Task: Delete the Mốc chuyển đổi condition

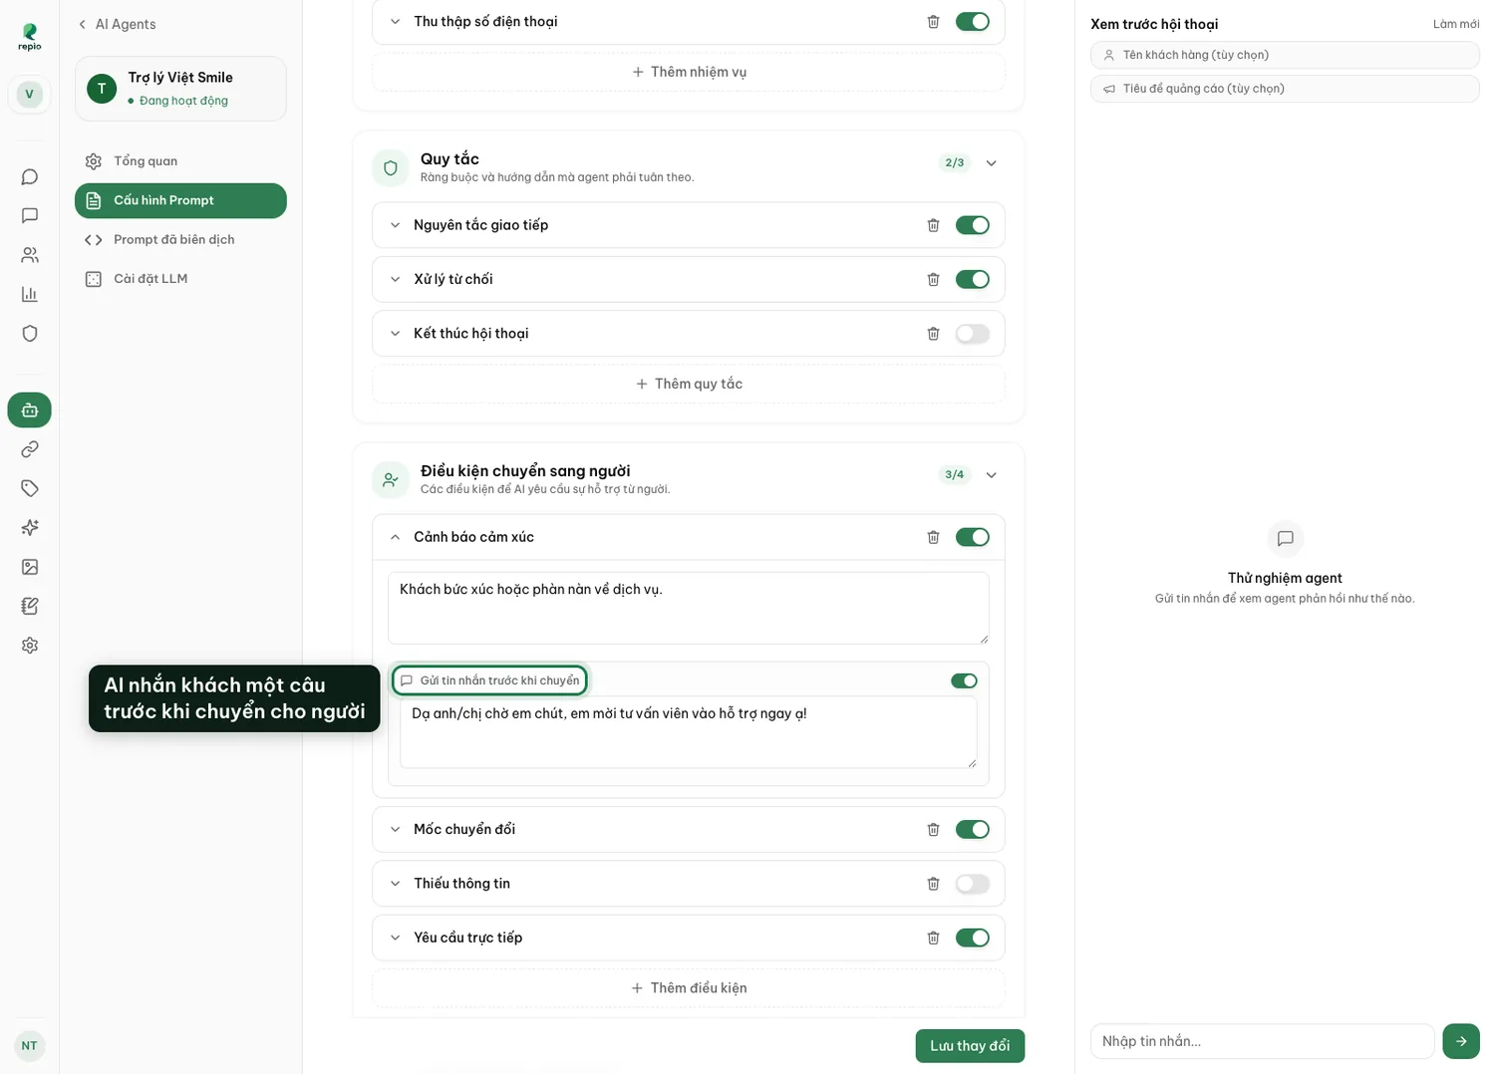Action: tap(933, 829)
